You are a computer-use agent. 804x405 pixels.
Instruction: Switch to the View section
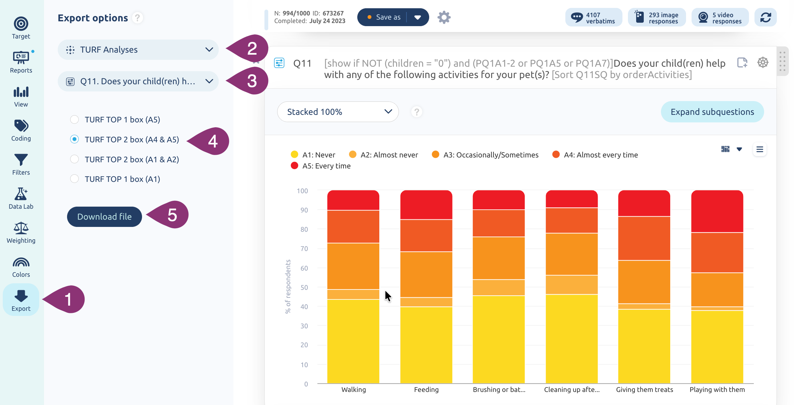click(21, 96)
